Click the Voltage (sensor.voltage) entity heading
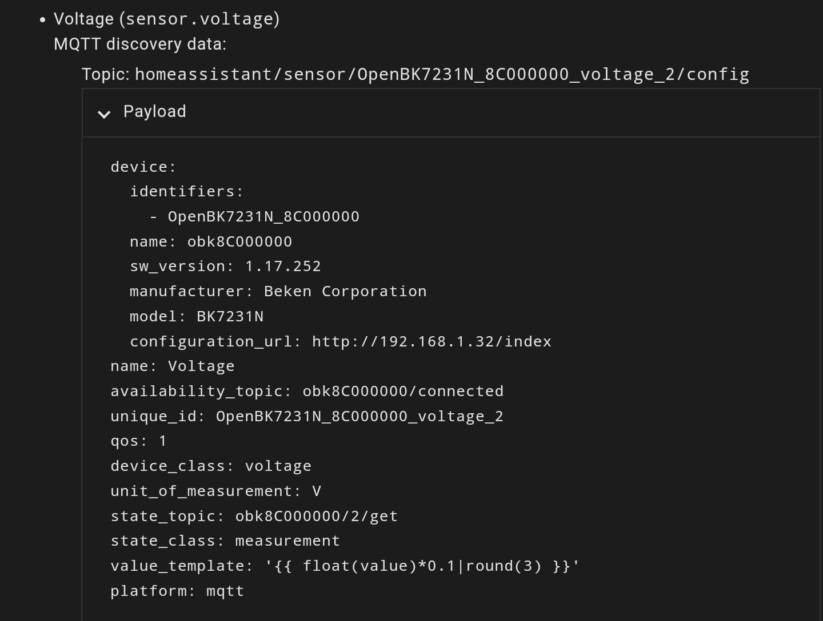 click(166, 19)
